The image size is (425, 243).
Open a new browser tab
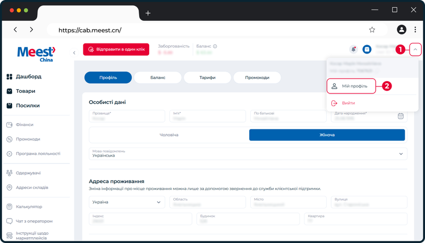pyautogui.click(x=148, y=13)
